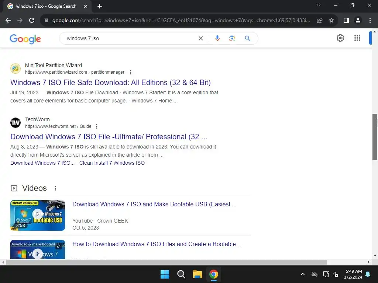Play the Download & make Bootable USB thumbnail
Image resolution: width=378 pixels, height=283 pixels.
[x=38, y=249]
